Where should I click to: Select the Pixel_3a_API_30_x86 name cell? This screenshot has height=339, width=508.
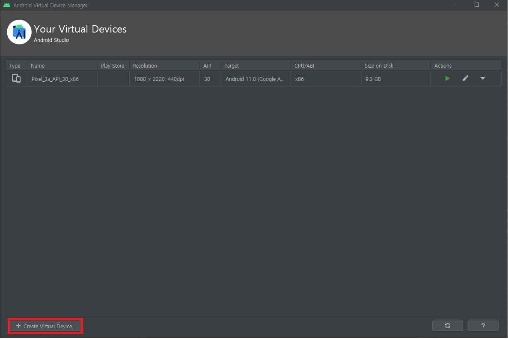[62, 79]
